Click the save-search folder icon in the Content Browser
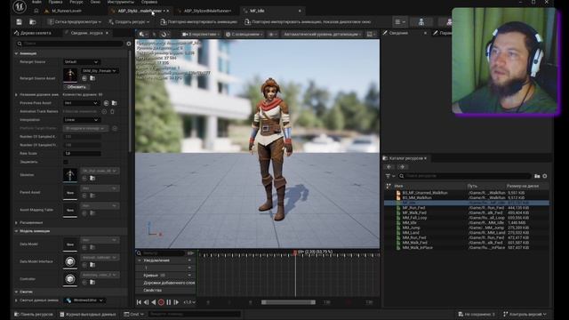569x320 pixels. [537, 176]
